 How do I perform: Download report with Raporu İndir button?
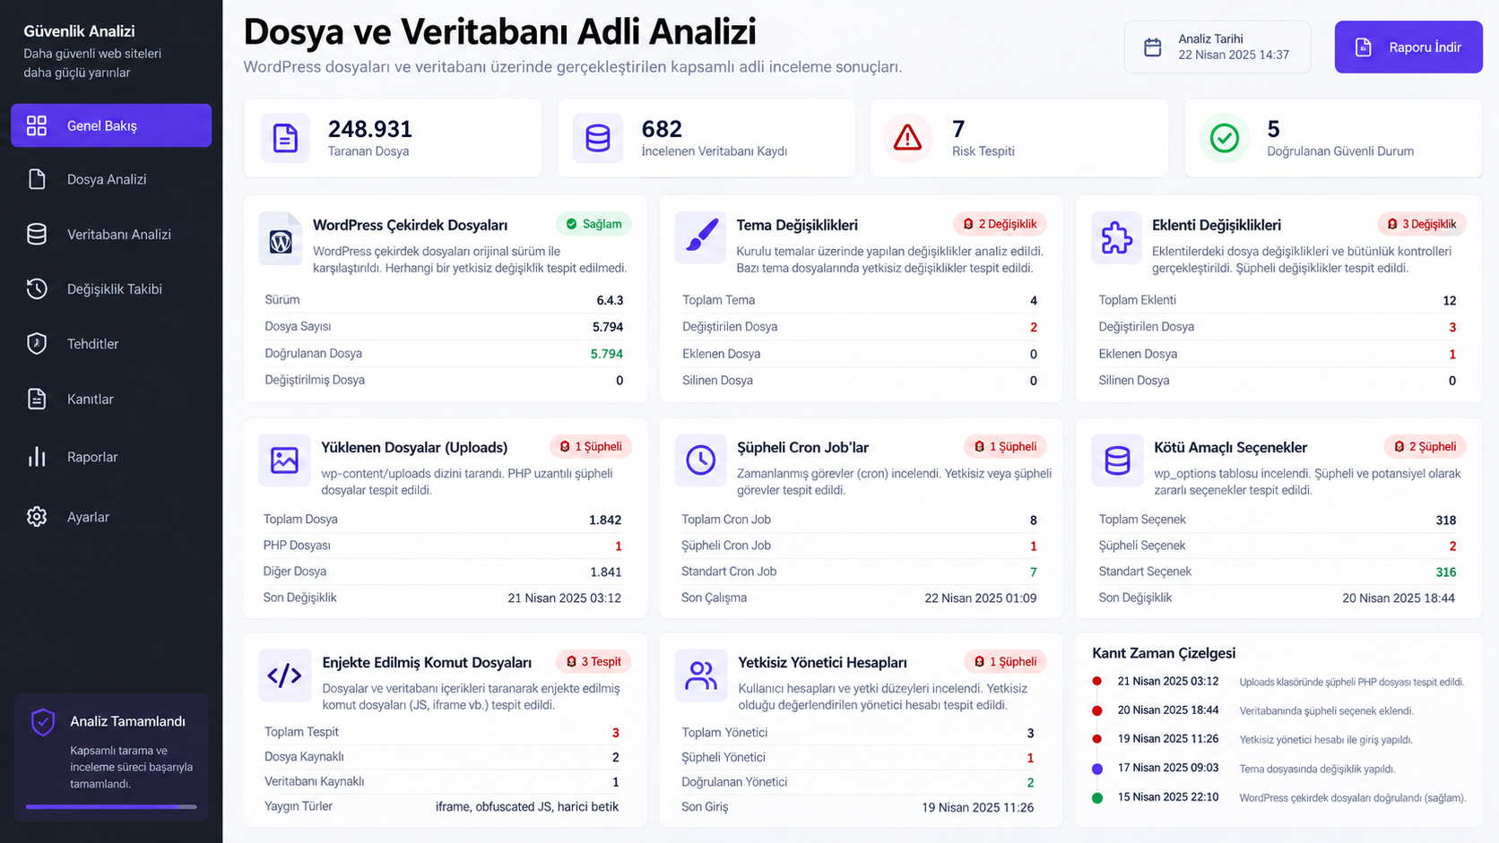coord(1408,47)
